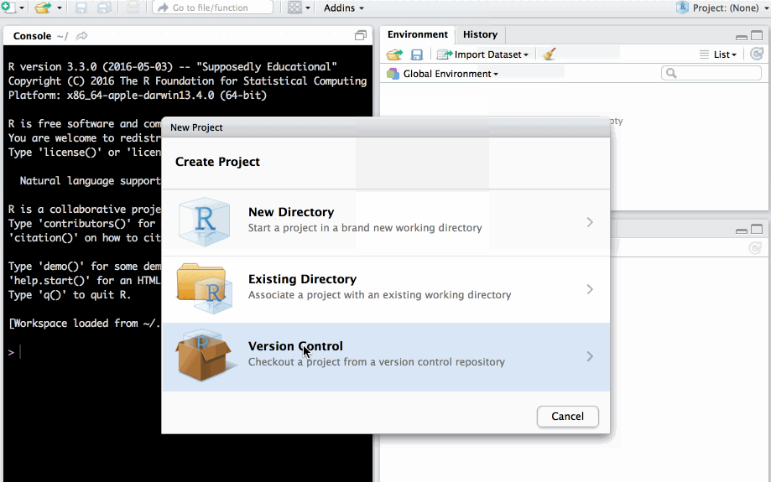Choose Existing Directory project option
This screenshot has height=482, width=771.
click(386, 289)
